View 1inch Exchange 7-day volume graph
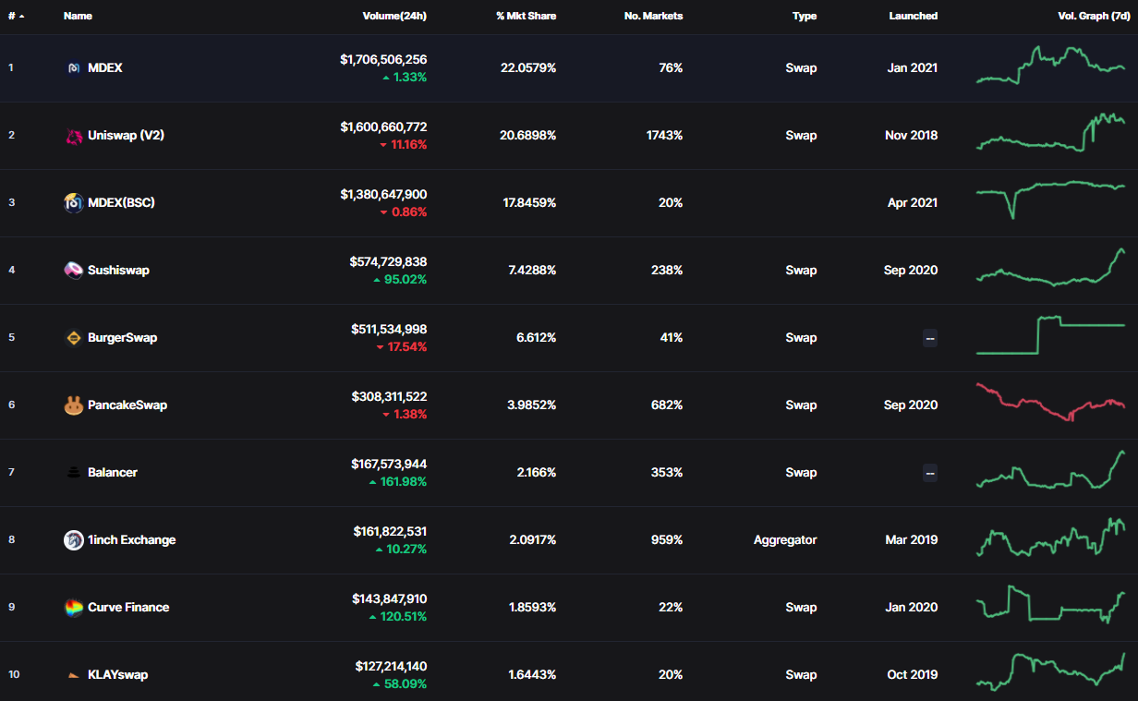The width and height of the screenshot is (1138, 701). tap(1051, 538)
